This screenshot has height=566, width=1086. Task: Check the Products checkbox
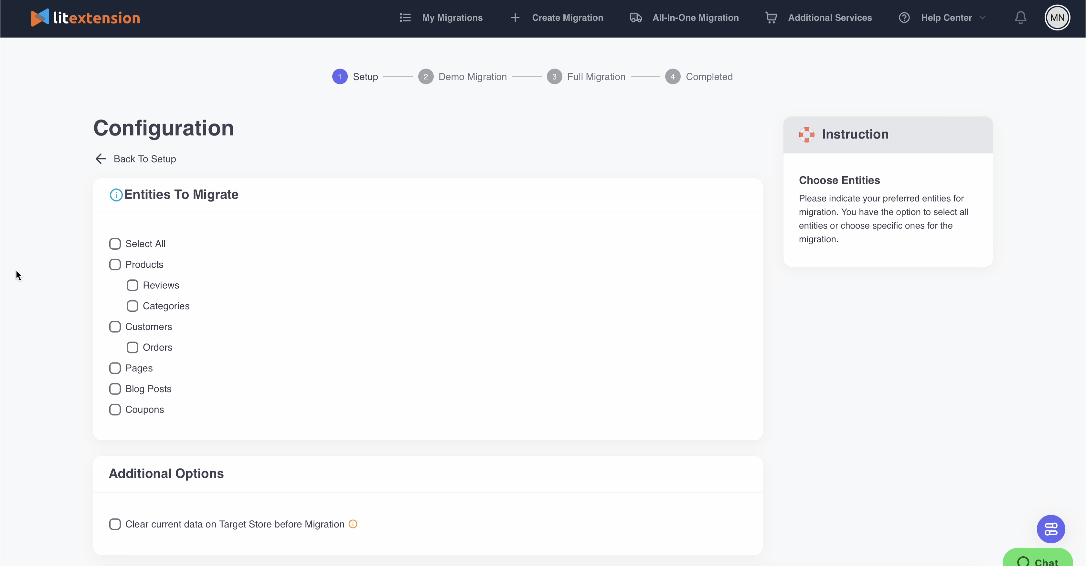(x=115, y=264)
